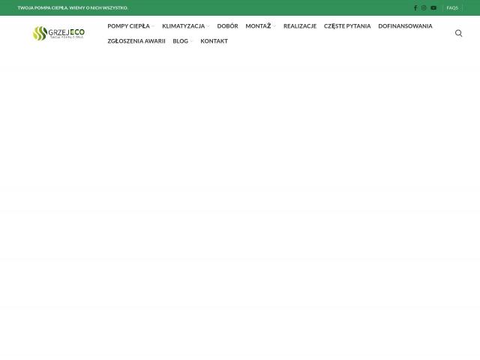Expand the Klimatyzacja dropdown chevron

(x=208, y=26)
